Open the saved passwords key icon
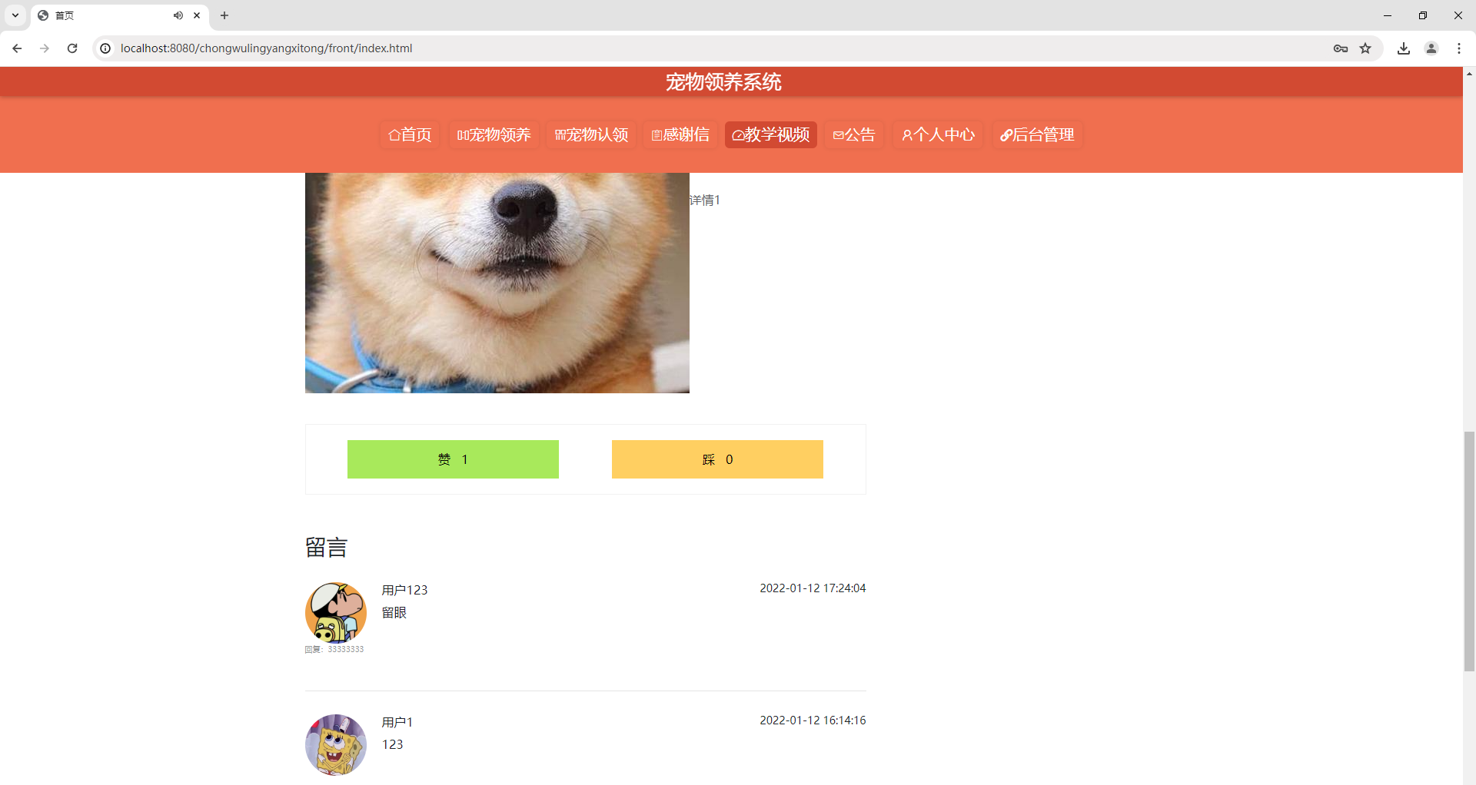The height and width of the screenshot is (785, 1476). [1341, 48]
